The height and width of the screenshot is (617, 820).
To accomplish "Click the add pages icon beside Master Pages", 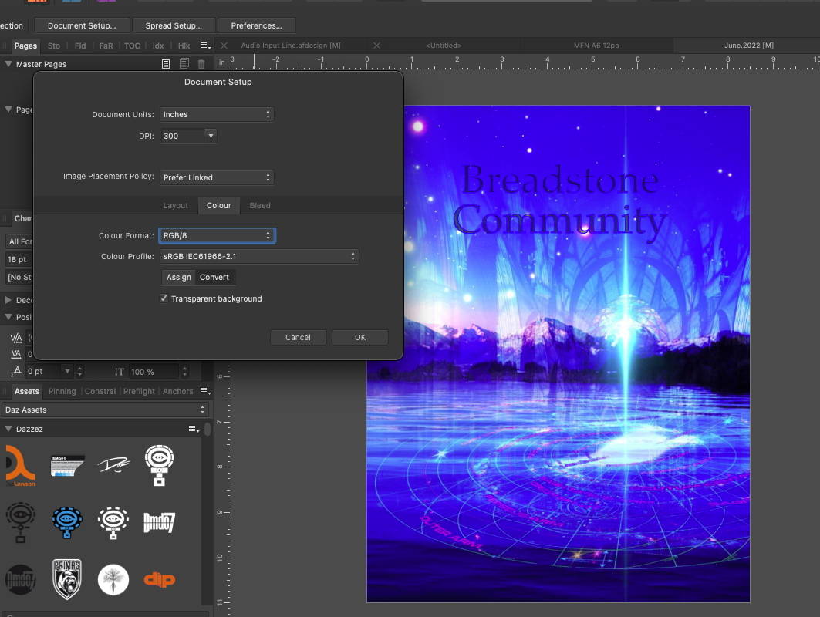I will pos(184,64).
